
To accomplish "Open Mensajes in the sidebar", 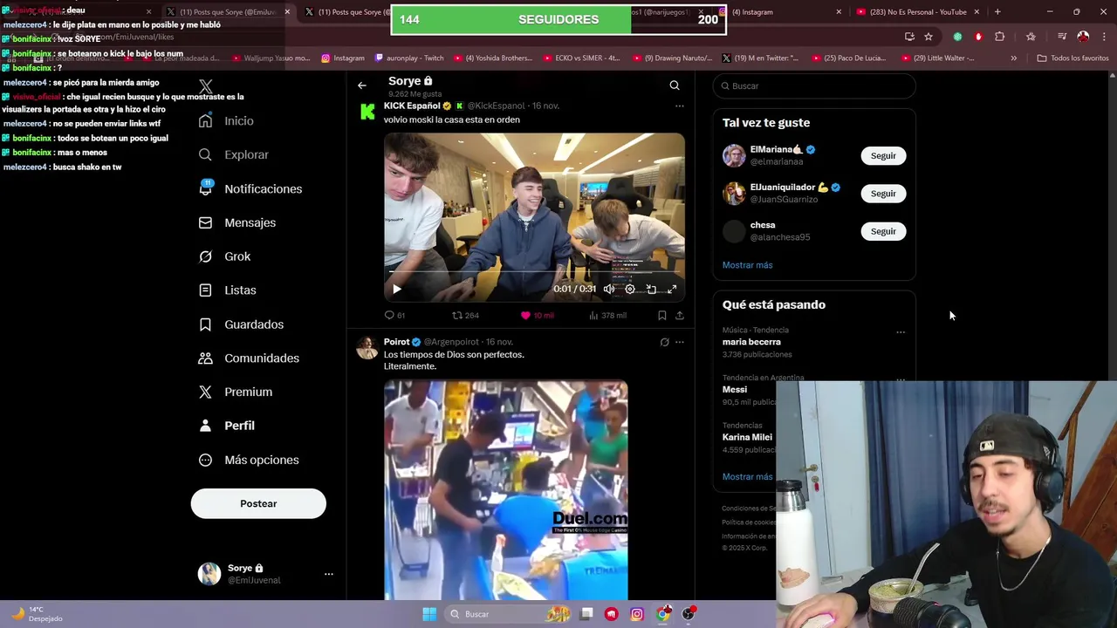I will (236, 222).
